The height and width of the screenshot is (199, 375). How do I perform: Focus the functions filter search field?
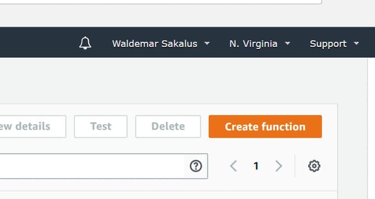pyautogui.click(x=92, y=166)
